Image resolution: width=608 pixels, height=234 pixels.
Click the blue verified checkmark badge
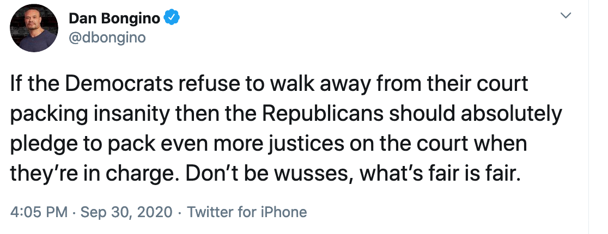(x=172, y=17)
